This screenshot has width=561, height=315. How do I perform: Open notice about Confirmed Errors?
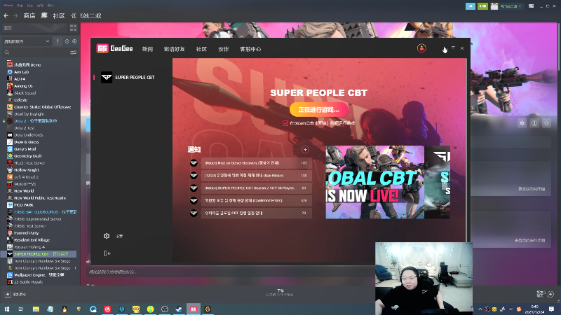point(256,200)
